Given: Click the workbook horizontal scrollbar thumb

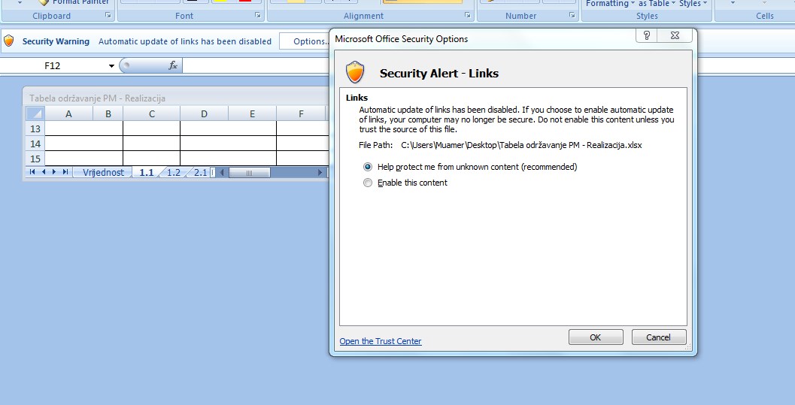Looking at the screenshot, I should 249,173.
